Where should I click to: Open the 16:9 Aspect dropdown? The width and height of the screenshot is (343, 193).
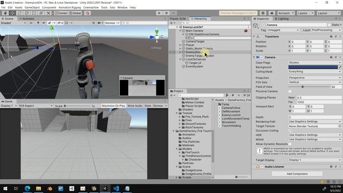(x=35, y=106)
